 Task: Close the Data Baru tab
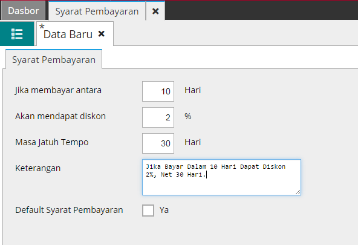[102, 34]
